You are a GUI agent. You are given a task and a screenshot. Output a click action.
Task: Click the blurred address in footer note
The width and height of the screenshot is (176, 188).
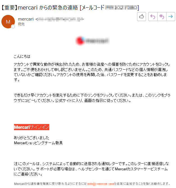point(101,184)
